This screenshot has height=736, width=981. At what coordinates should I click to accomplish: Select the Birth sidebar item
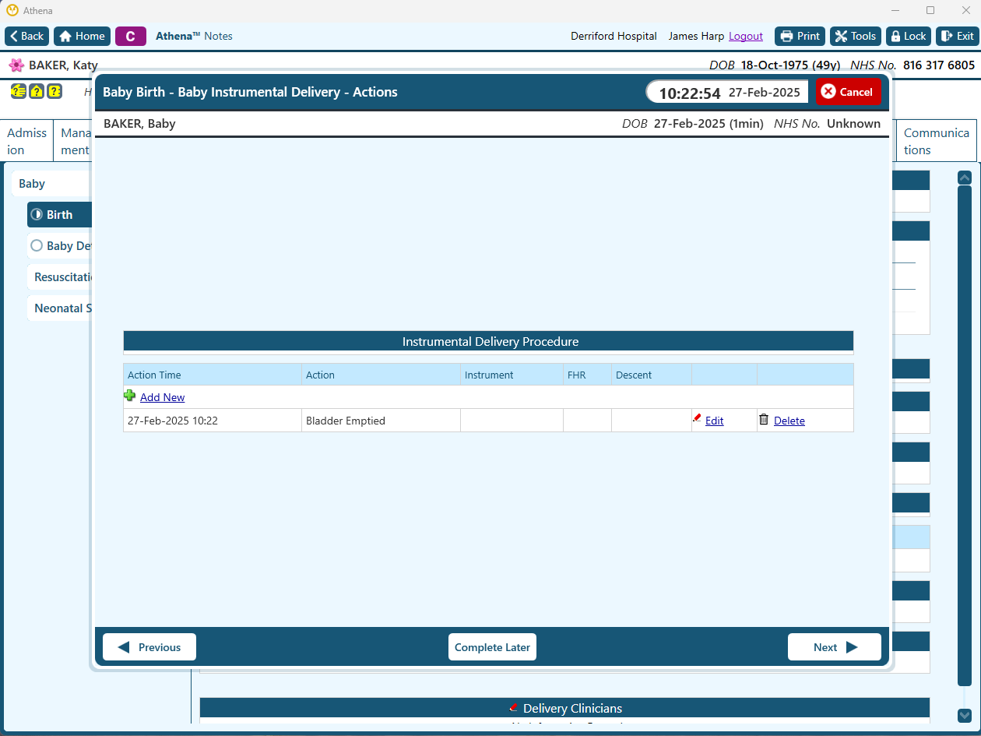tap(59, 215)
